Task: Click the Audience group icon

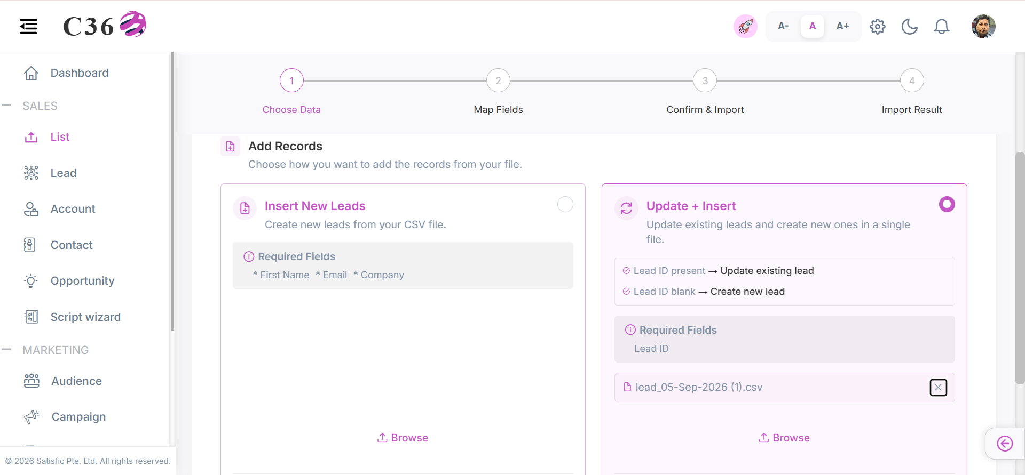Action: coord(31,381)
